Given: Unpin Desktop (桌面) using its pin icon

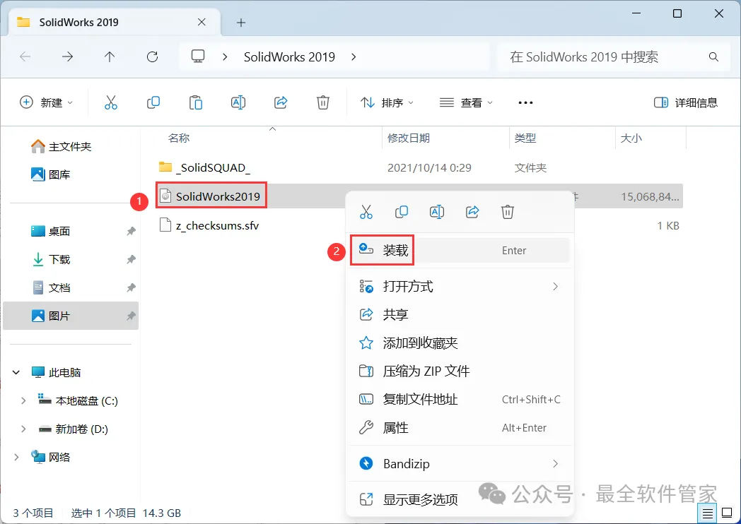Looking at the screenshot, I should click(x=131, y=232).
